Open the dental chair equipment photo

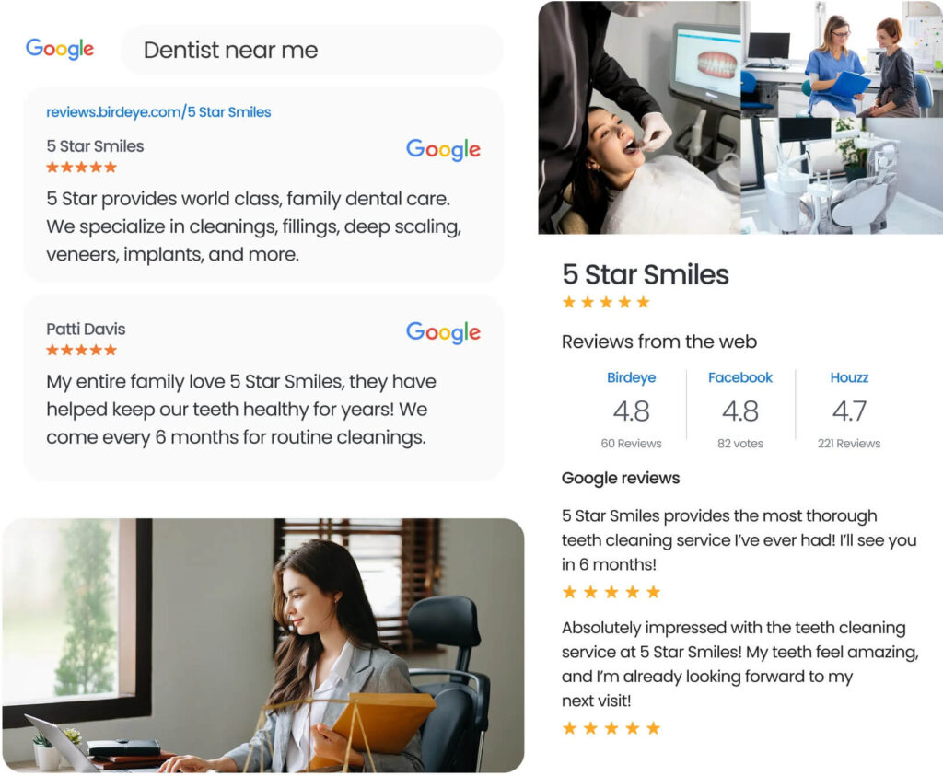pyautogui.click(x=842, y=176)
